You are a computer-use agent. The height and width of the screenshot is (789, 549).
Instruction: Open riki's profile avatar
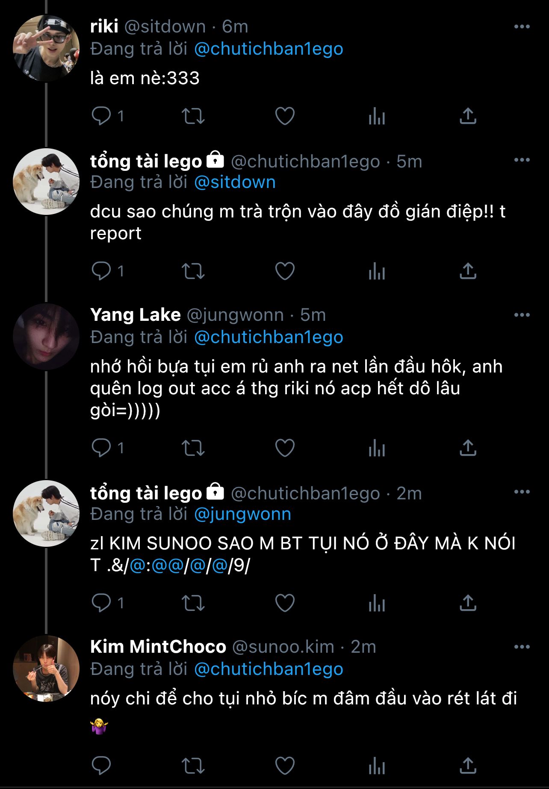46,48
